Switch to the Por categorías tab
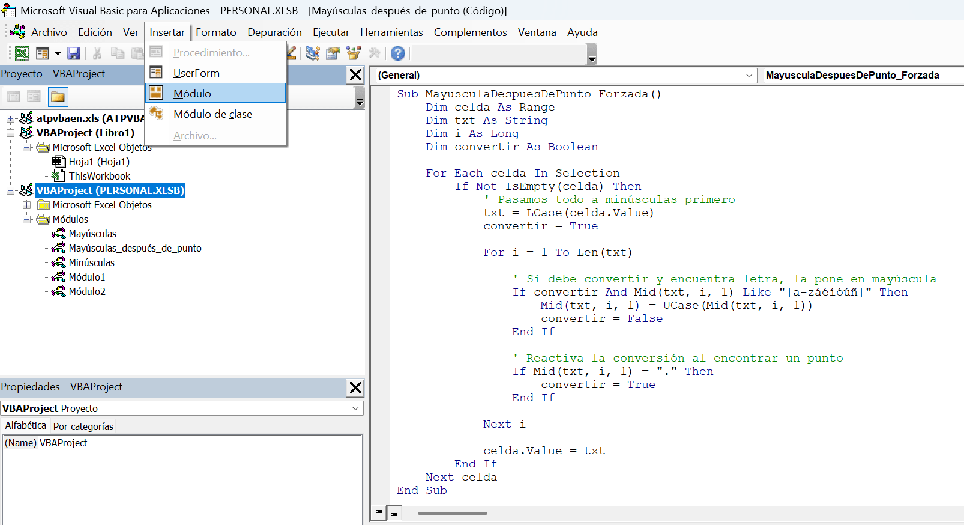Viewport: 964px width, 525px height. [x=83, y=426]
